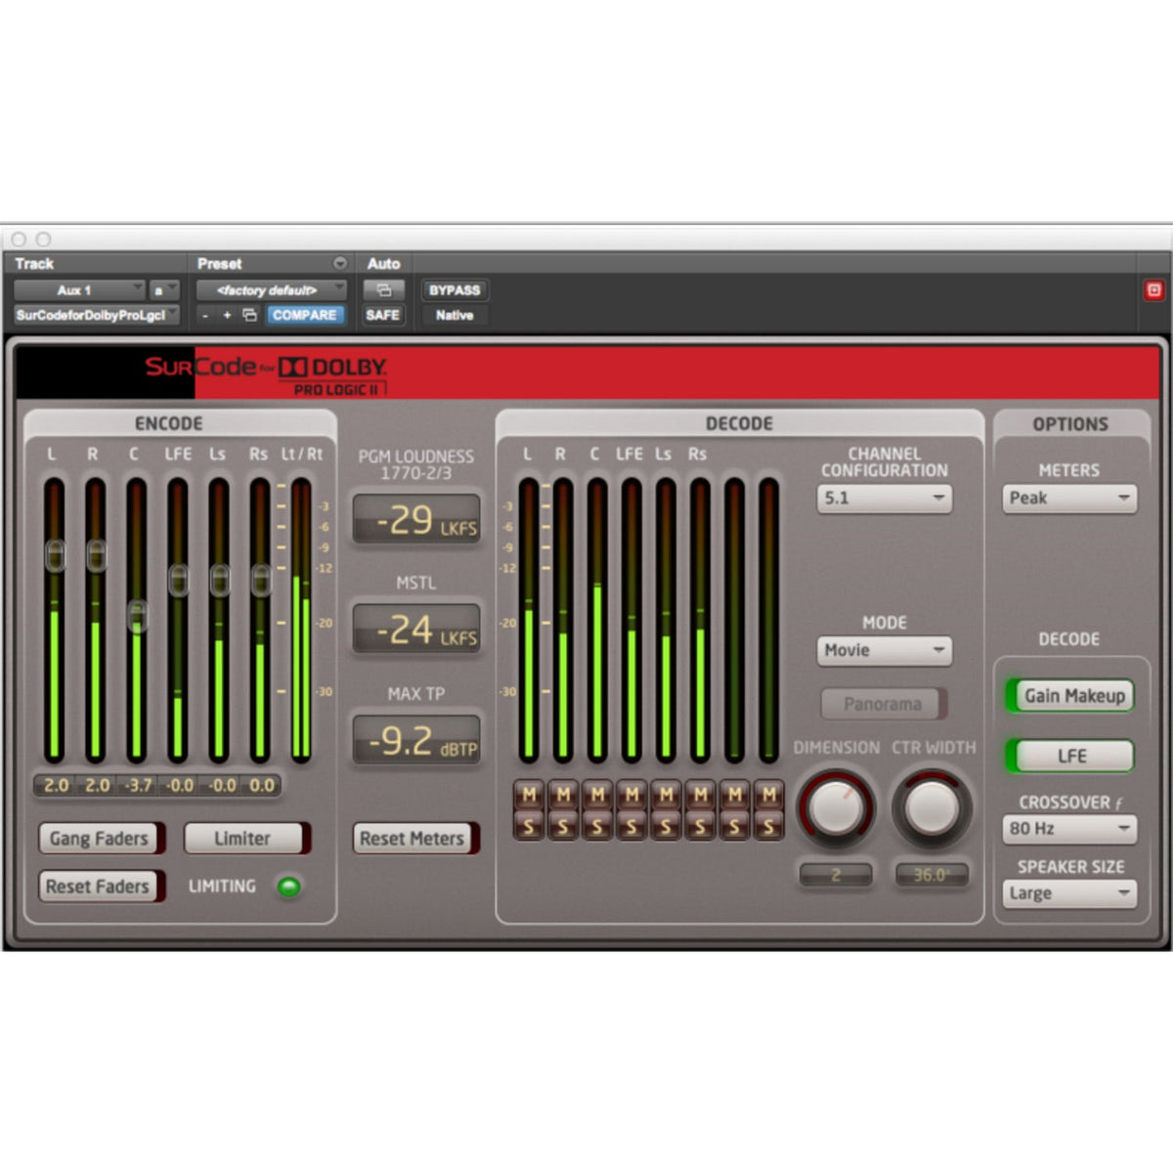Solo the decode LFE channel
This screenshot has height=1173, width=1173.
[x=631, y=826]
